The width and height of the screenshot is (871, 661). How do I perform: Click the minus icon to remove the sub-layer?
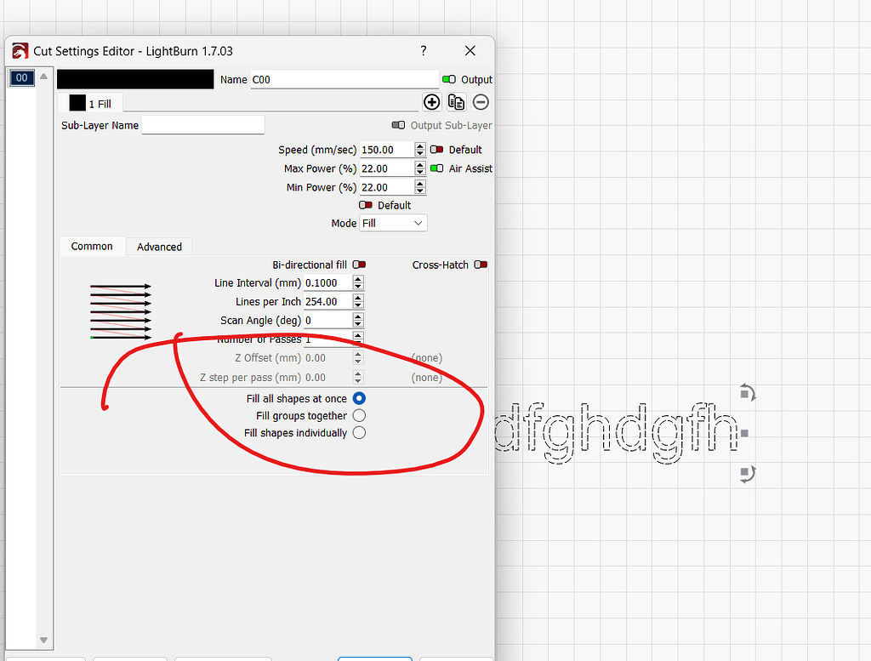click(481, 101)
